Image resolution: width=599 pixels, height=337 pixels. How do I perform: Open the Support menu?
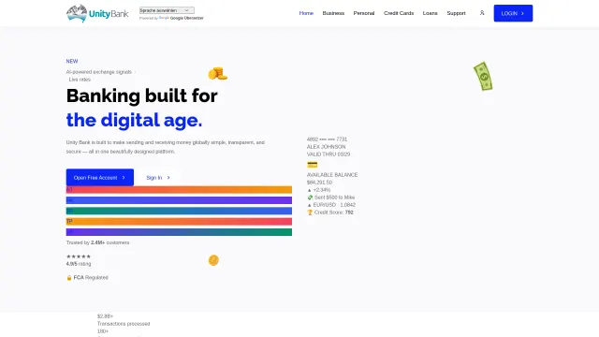click(456, 13)
